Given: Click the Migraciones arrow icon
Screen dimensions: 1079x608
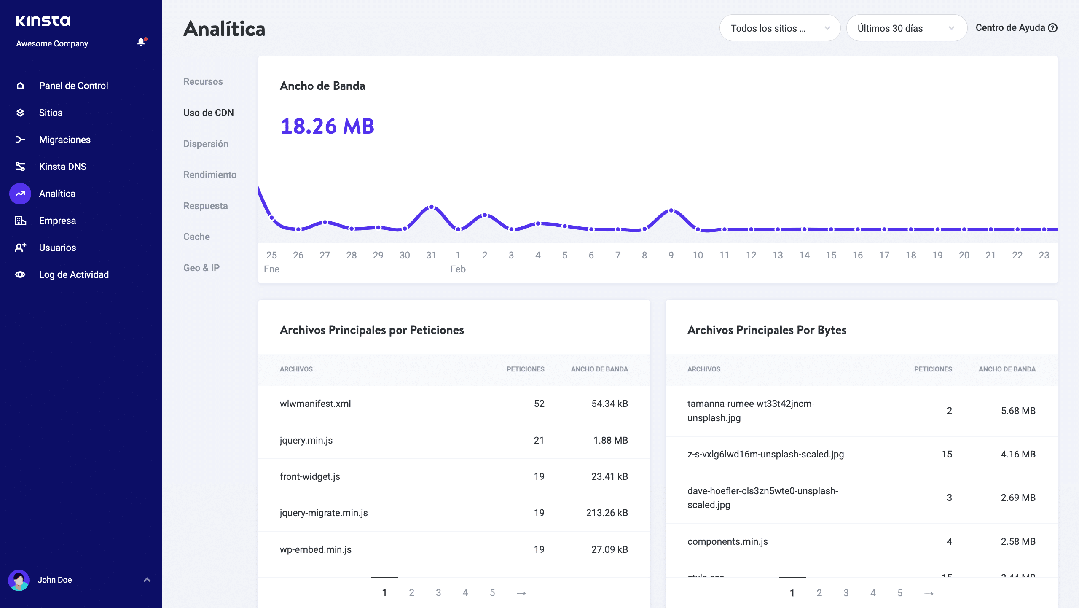Looking at the screenshot, I should click(x=20, y=140).
